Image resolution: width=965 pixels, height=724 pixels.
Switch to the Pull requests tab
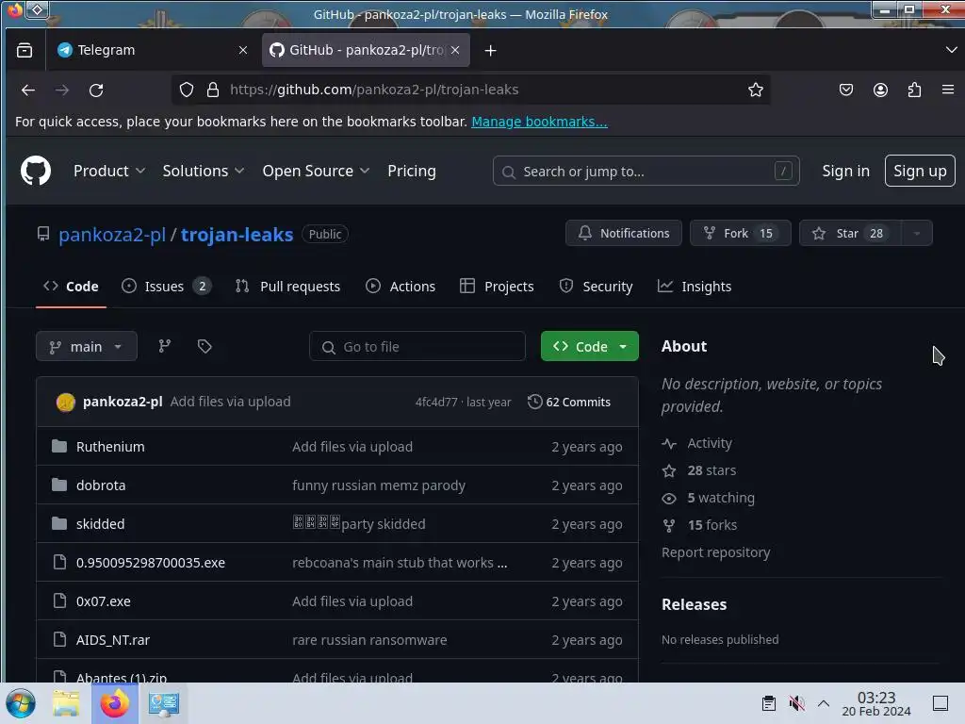288,287
